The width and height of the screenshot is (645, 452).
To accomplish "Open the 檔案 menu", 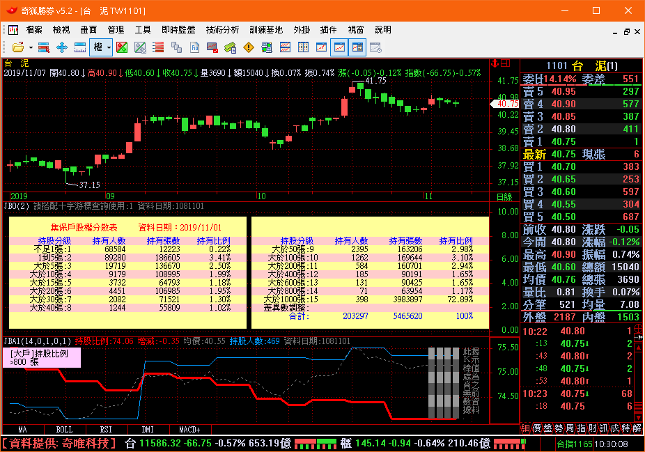I will click(x=34, y=30).
